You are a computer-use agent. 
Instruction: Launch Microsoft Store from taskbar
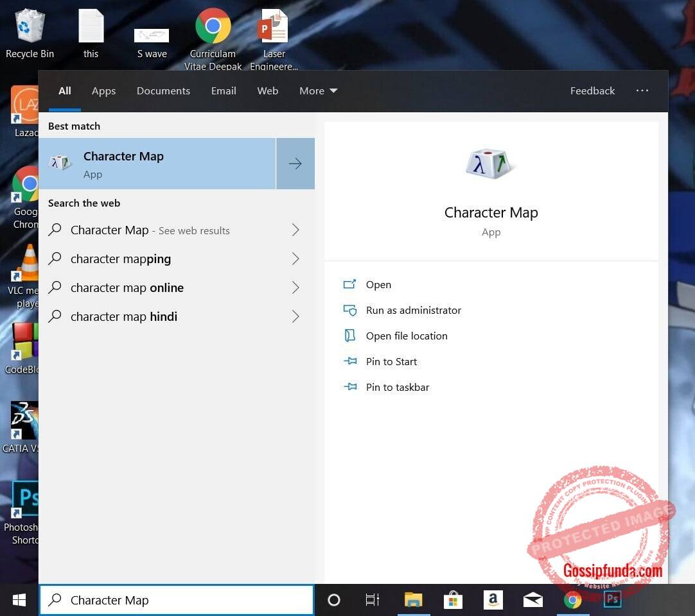pos(453,600)
